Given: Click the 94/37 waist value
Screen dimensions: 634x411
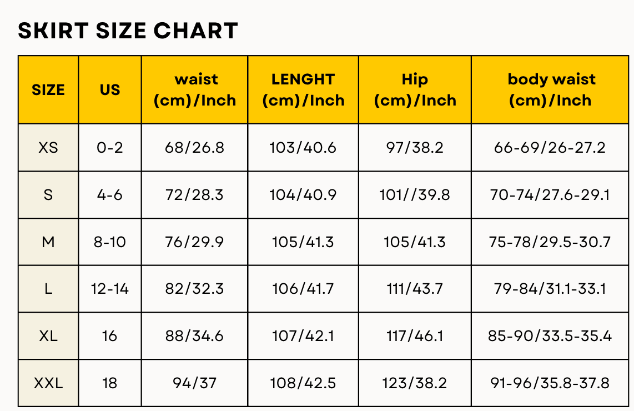Looking at the screenshot, I should (195, 383).
